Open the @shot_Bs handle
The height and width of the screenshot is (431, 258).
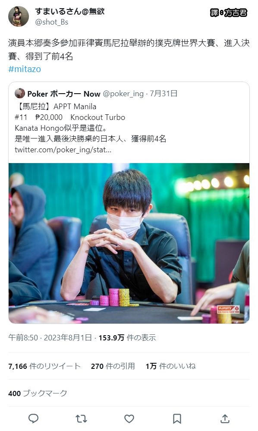(52, 22)
